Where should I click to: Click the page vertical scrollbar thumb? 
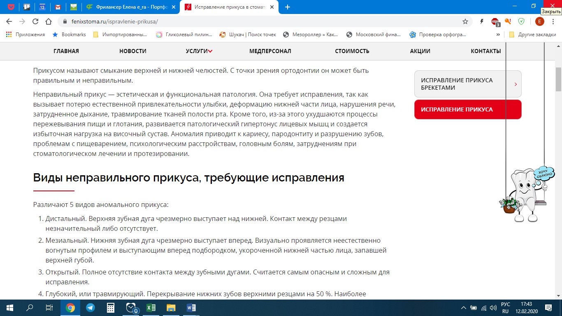558,79
